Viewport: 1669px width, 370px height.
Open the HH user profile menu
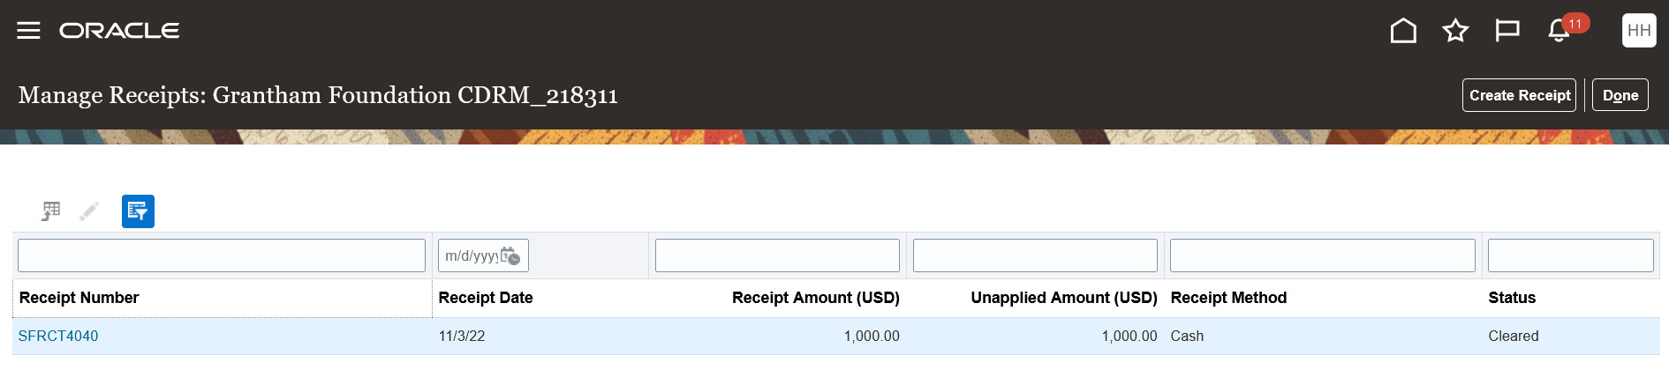pyautogui.click(x=1639, y=31)
